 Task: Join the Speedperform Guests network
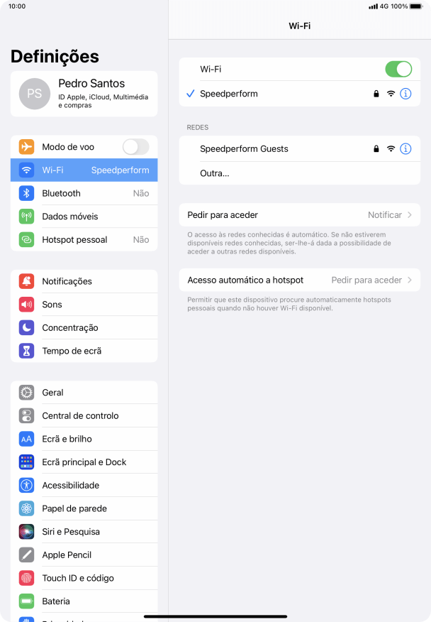(x=299, y=149)
